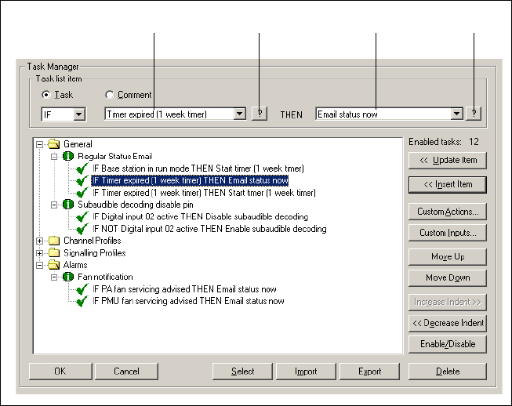
Task: Open Custom Inputs dialog
Action: pyautogui.click(x=448, y=233)
